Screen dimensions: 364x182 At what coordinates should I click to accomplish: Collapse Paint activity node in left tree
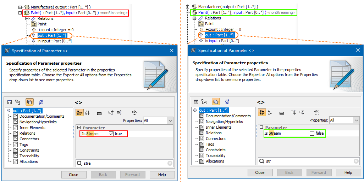21,13
